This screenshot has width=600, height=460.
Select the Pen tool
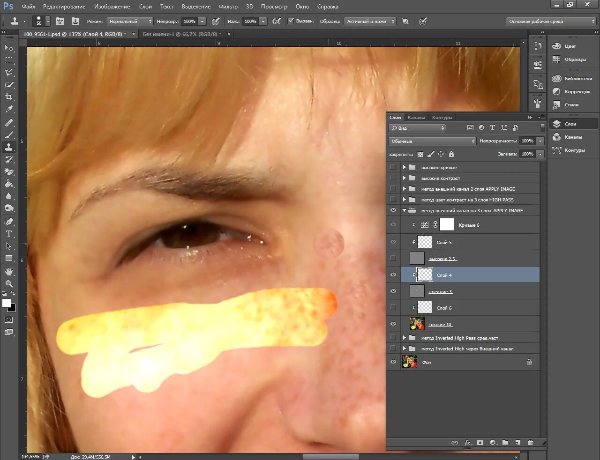[x=9, y=221]
